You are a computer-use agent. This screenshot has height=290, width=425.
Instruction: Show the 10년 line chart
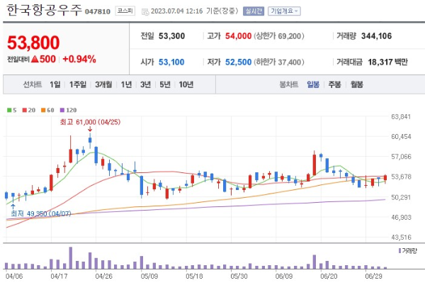[186, 84]
